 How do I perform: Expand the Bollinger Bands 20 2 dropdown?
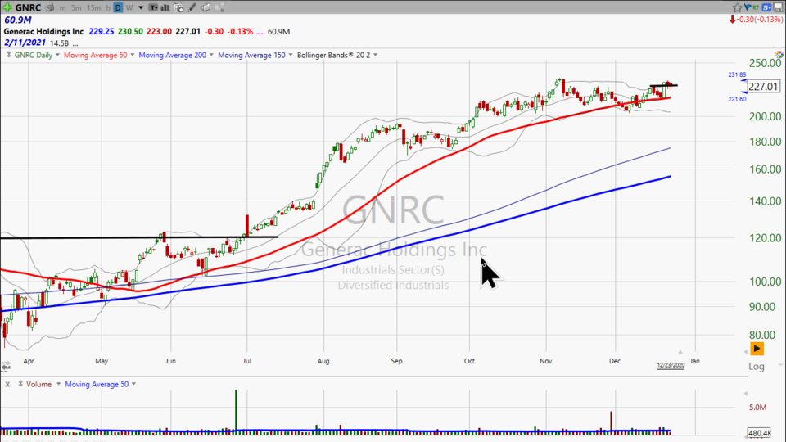(x=376, y=55)
